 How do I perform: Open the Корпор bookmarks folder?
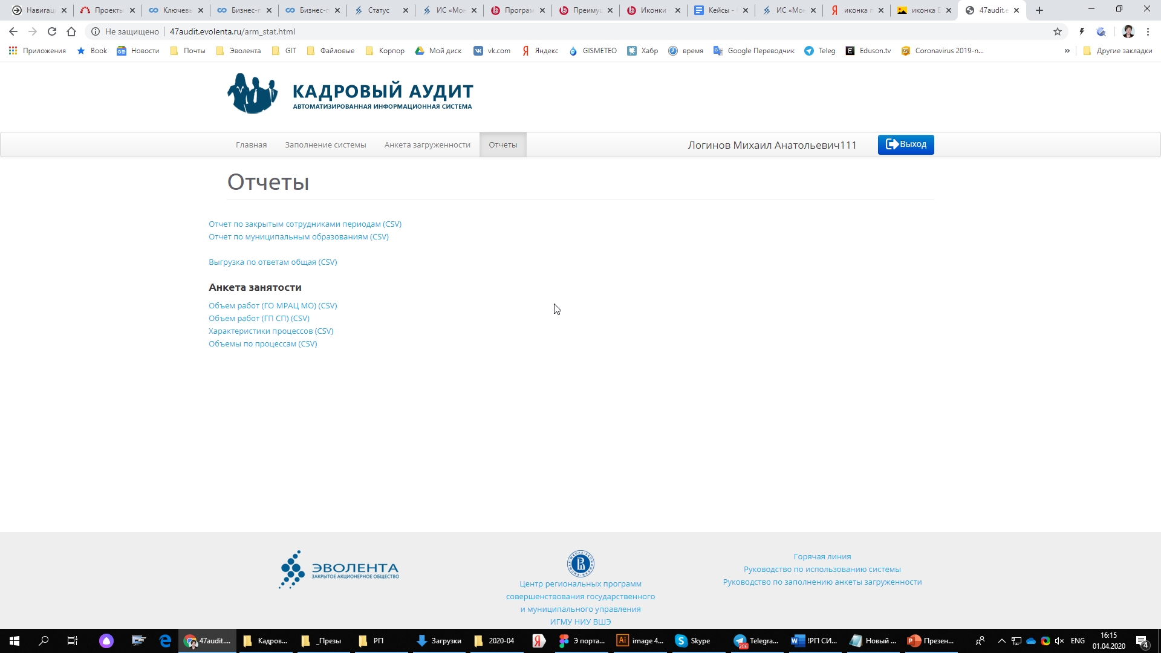[x=385, y=51]
